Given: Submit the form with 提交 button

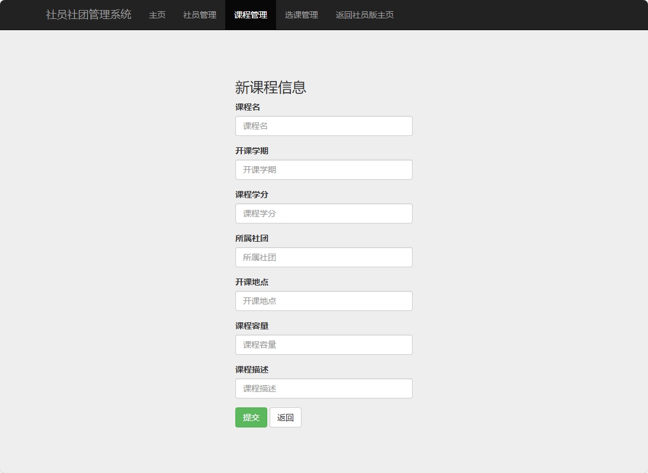Looking at the screenshot, I should tap(251, 417).
